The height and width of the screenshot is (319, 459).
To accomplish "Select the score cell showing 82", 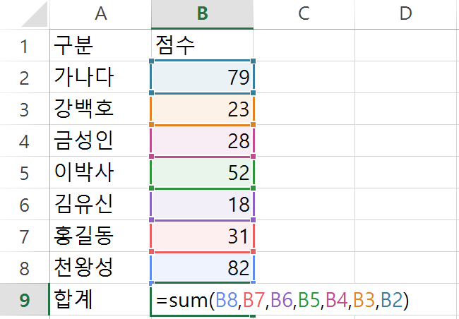I will (202, 267).
